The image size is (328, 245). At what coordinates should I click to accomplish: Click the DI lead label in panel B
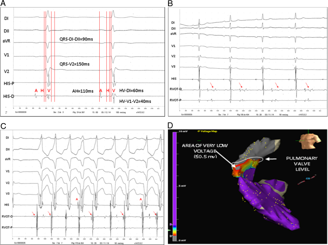pyautogui.click(x=173, y=23)
